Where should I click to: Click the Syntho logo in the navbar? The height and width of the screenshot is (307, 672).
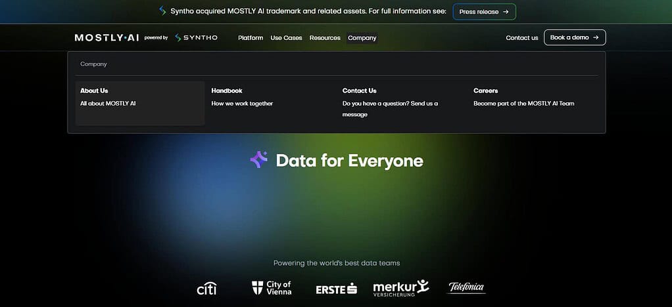click(x=197, y=37)
